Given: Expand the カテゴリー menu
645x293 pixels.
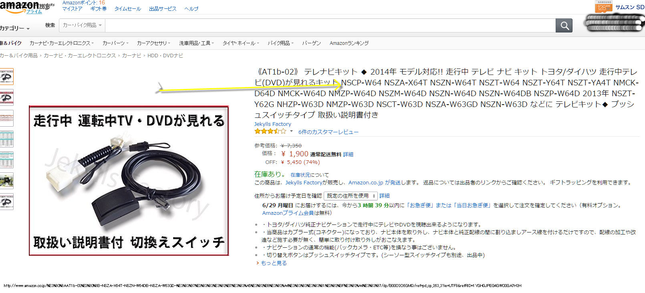Looking at the screenshot, I should click(15, 28).
